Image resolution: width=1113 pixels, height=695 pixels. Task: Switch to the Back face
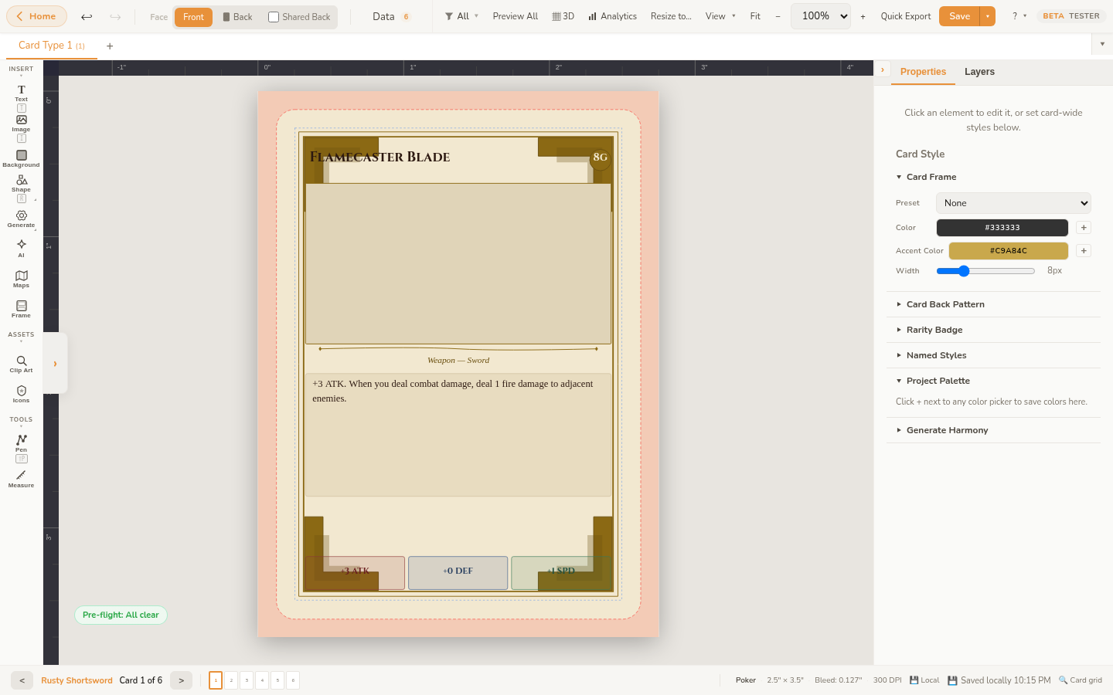click(237, 17)
